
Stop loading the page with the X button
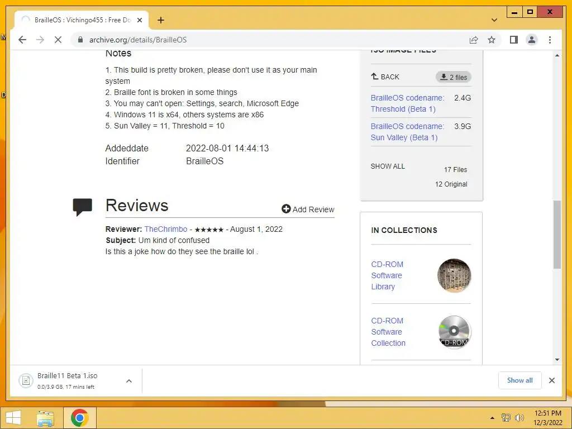pyautogui.click(x=58, y=40)
